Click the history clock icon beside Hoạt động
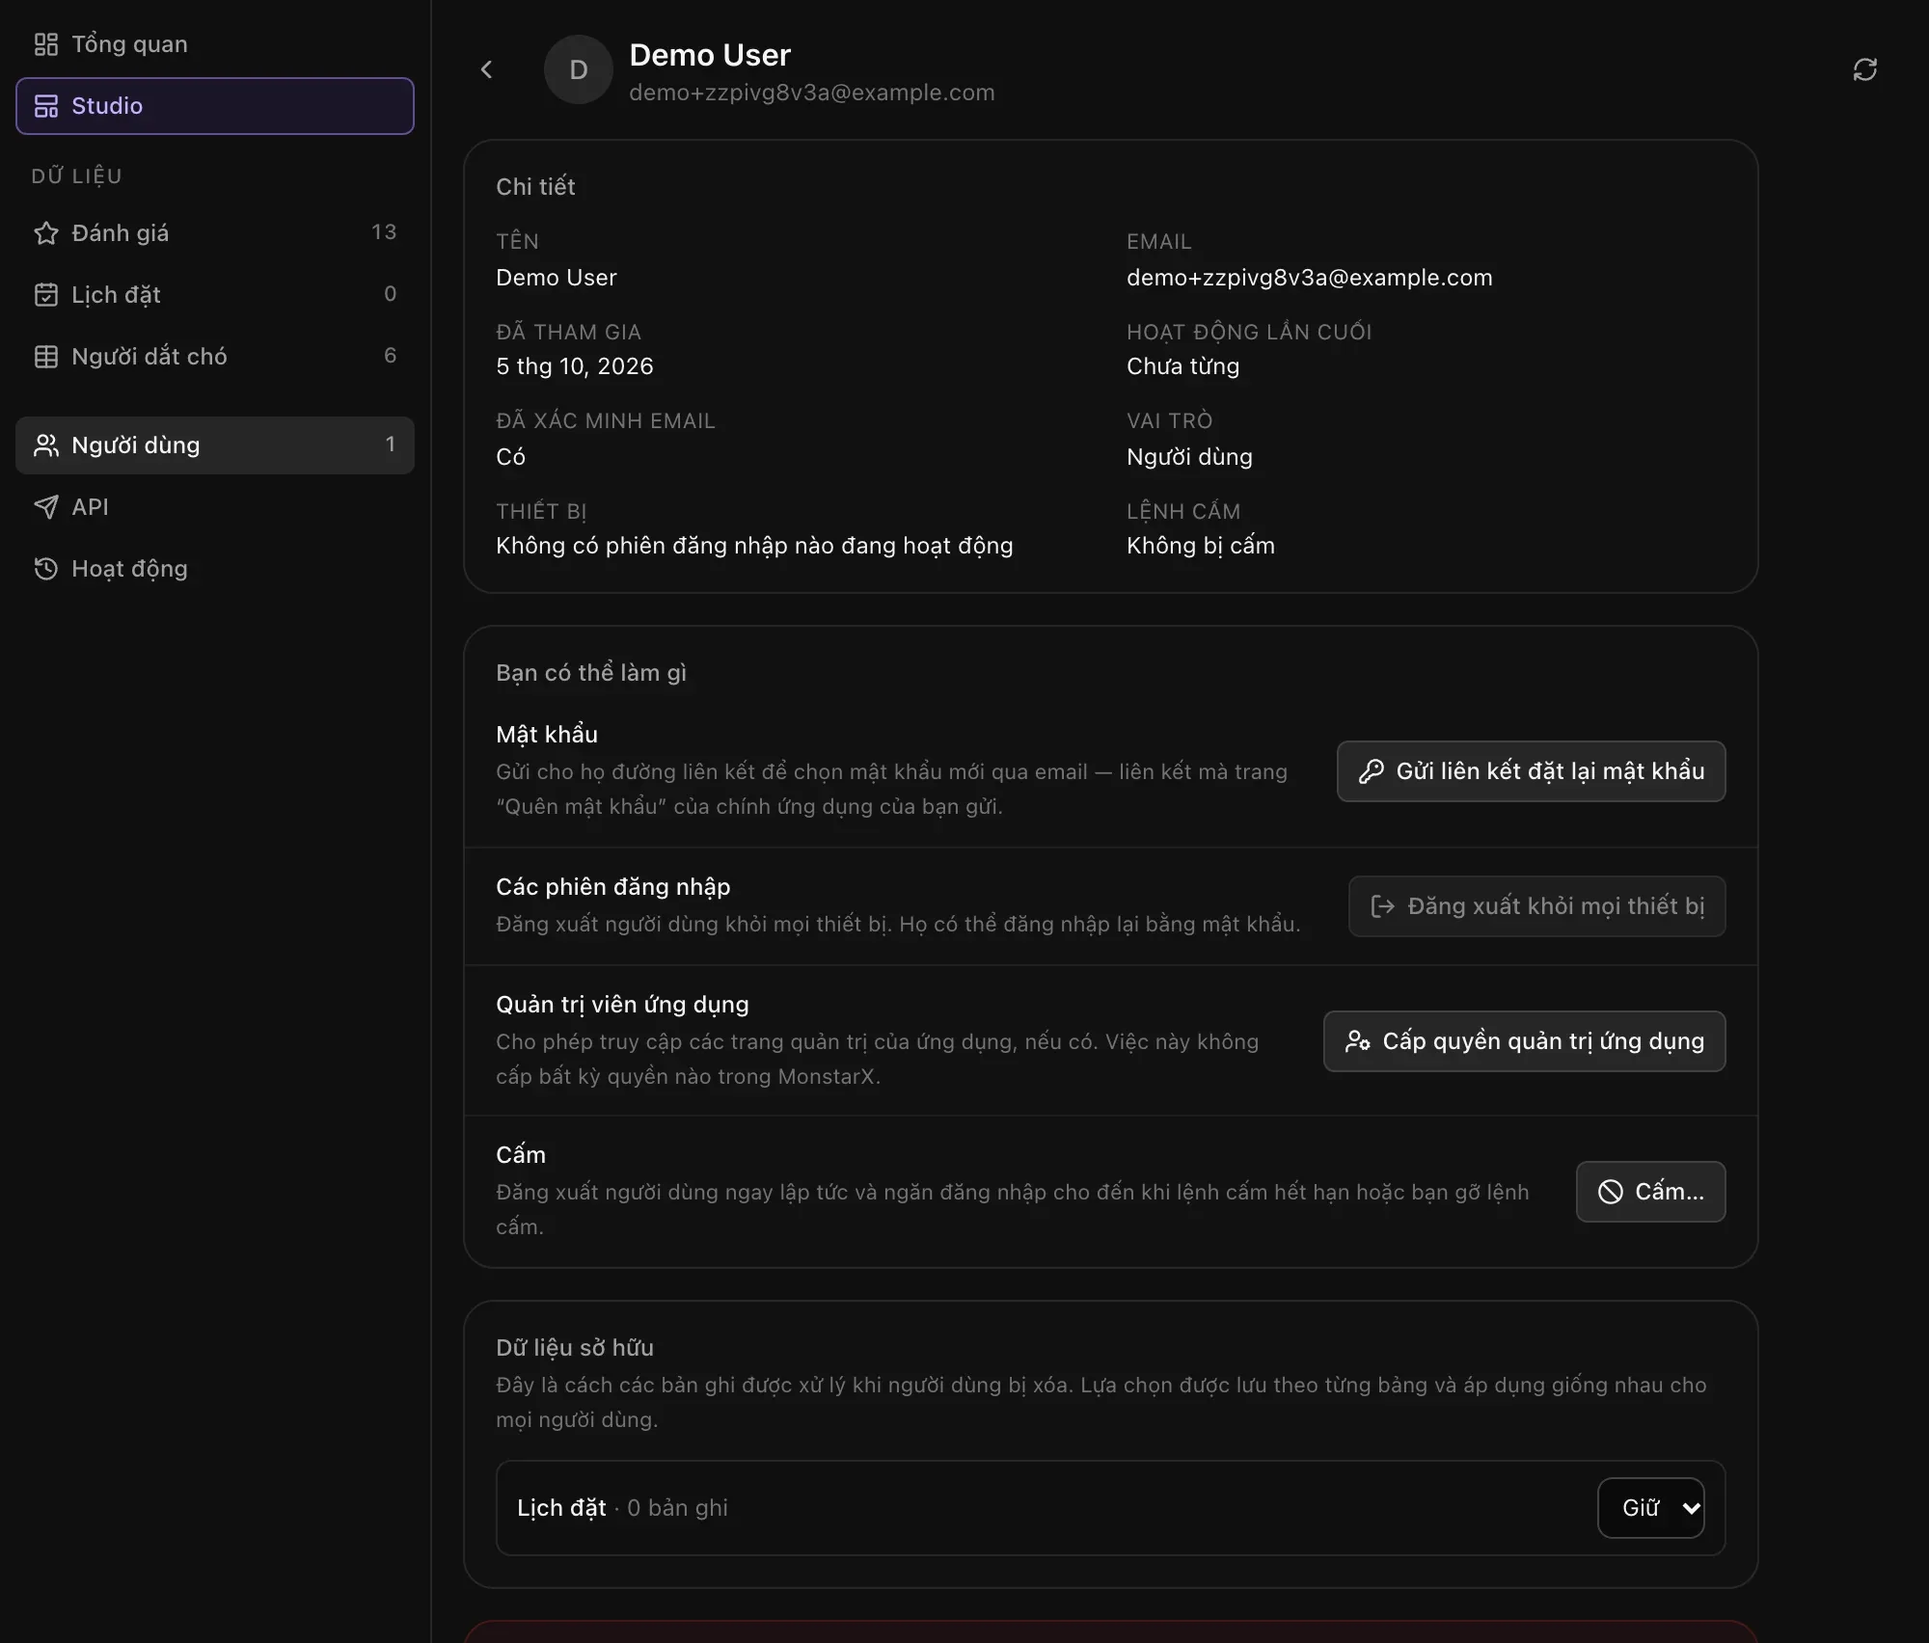Screen dimensions: 1929x1643 (46, 568)
